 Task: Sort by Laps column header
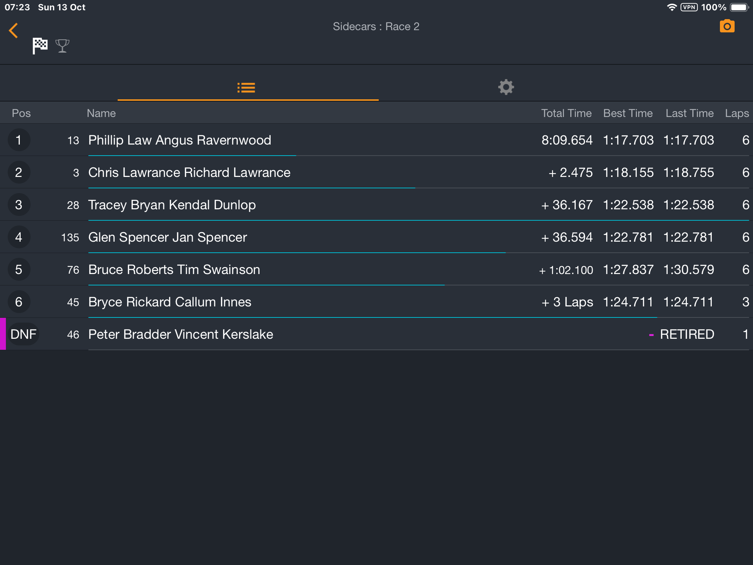tap(737, 113)
